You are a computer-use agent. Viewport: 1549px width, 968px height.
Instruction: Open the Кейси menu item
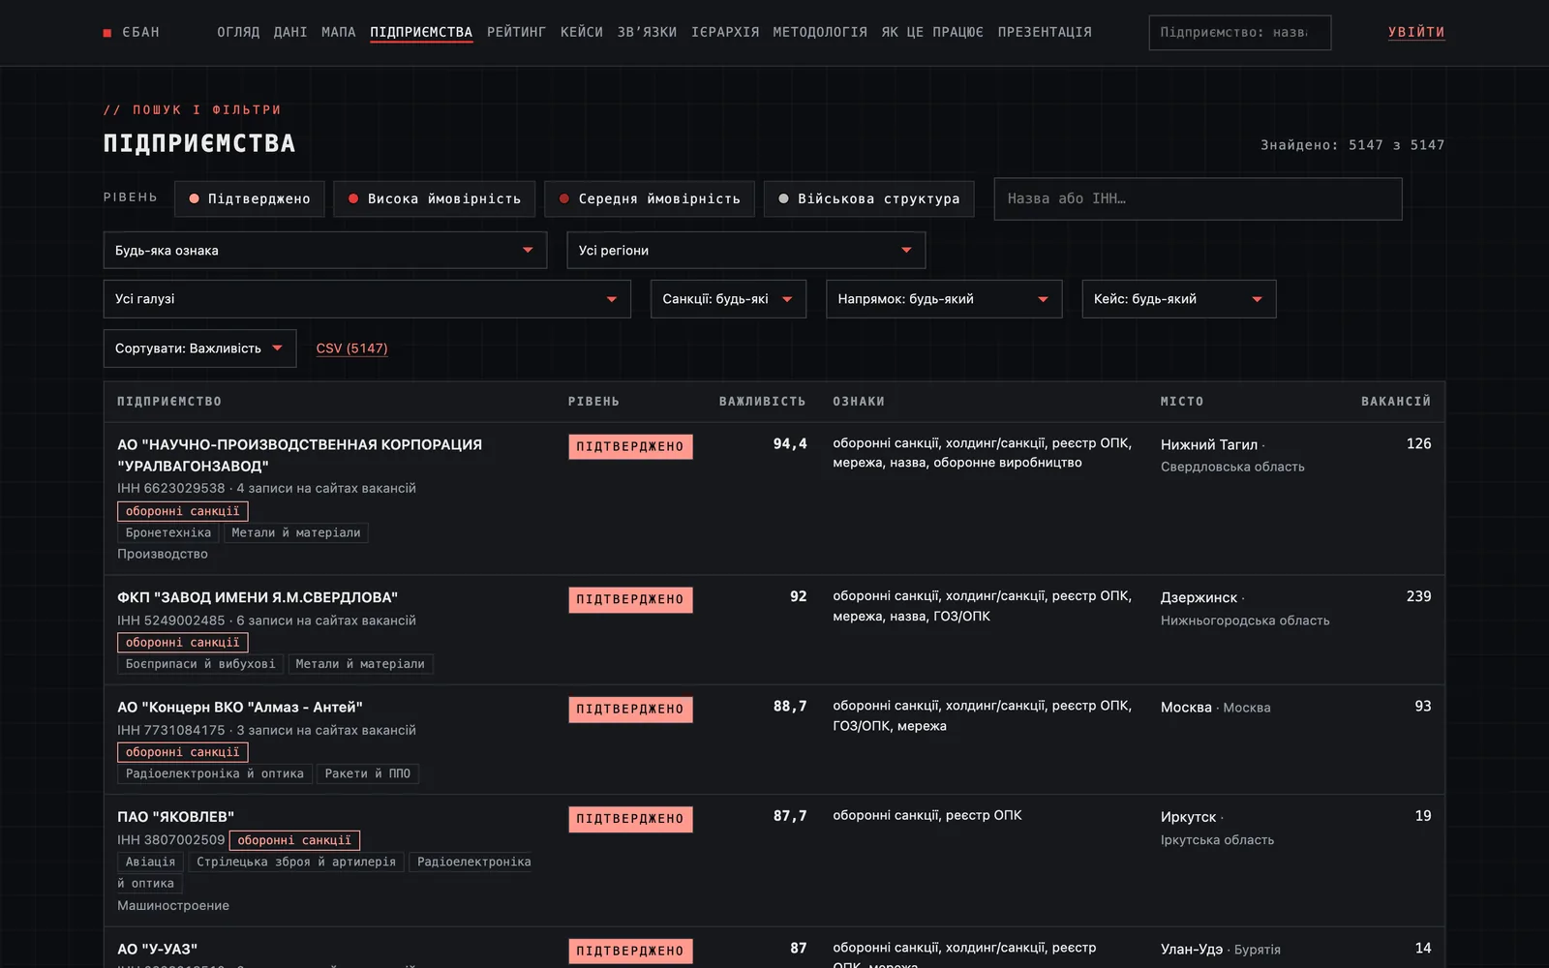tap(582, 32)
